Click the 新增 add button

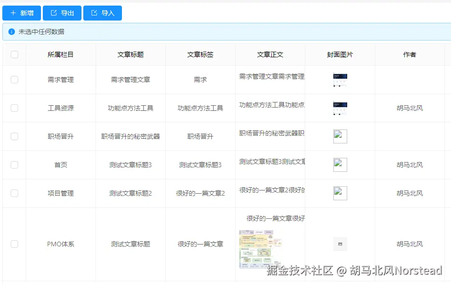click(x=21, y=13)
